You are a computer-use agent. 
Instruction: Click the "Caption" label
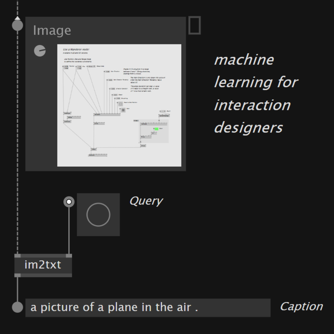[301, 307]
